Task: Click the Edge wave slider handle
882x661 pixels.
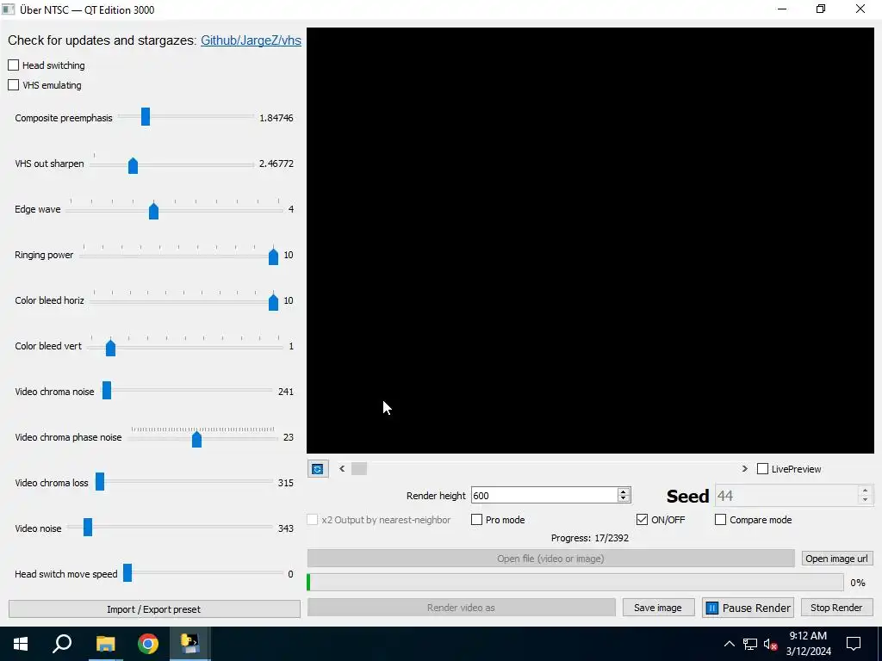Action: click(153, 212)
